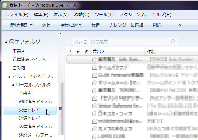This screenshot has height=140, width=198.
Task: Click the 返信 reply button
Action: pyautogui.click(x=47, y=25)
